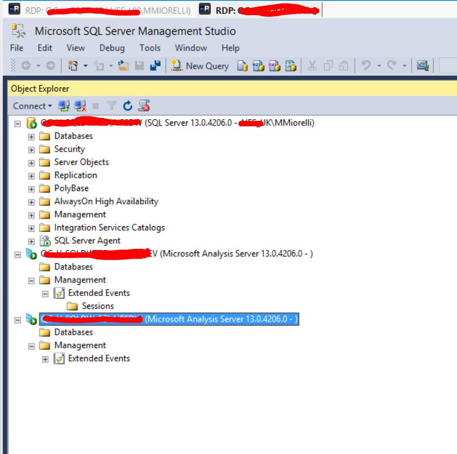Expand the SQL Server Agent node
This screenshot has width=457, height=454.
click(31, 242)
